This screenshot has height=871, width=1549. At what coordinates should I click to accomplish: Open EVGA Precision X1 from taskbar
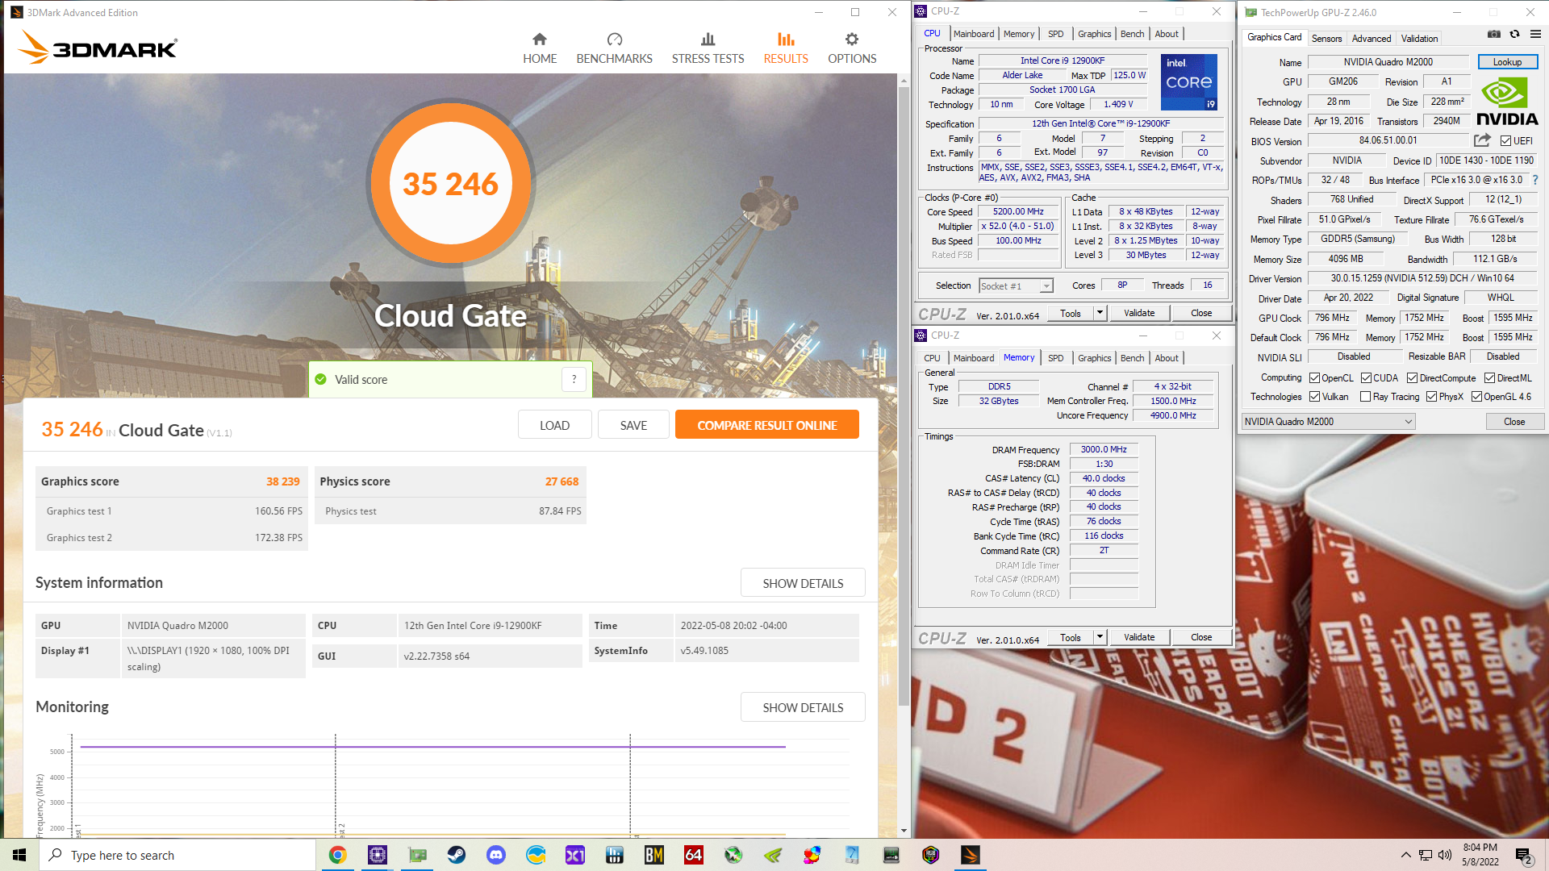coord(575,855)
